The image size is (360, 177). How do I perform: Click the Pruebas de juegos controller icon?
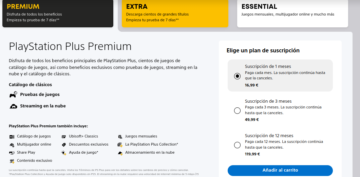pyautogui.click(x=13, y=95)
